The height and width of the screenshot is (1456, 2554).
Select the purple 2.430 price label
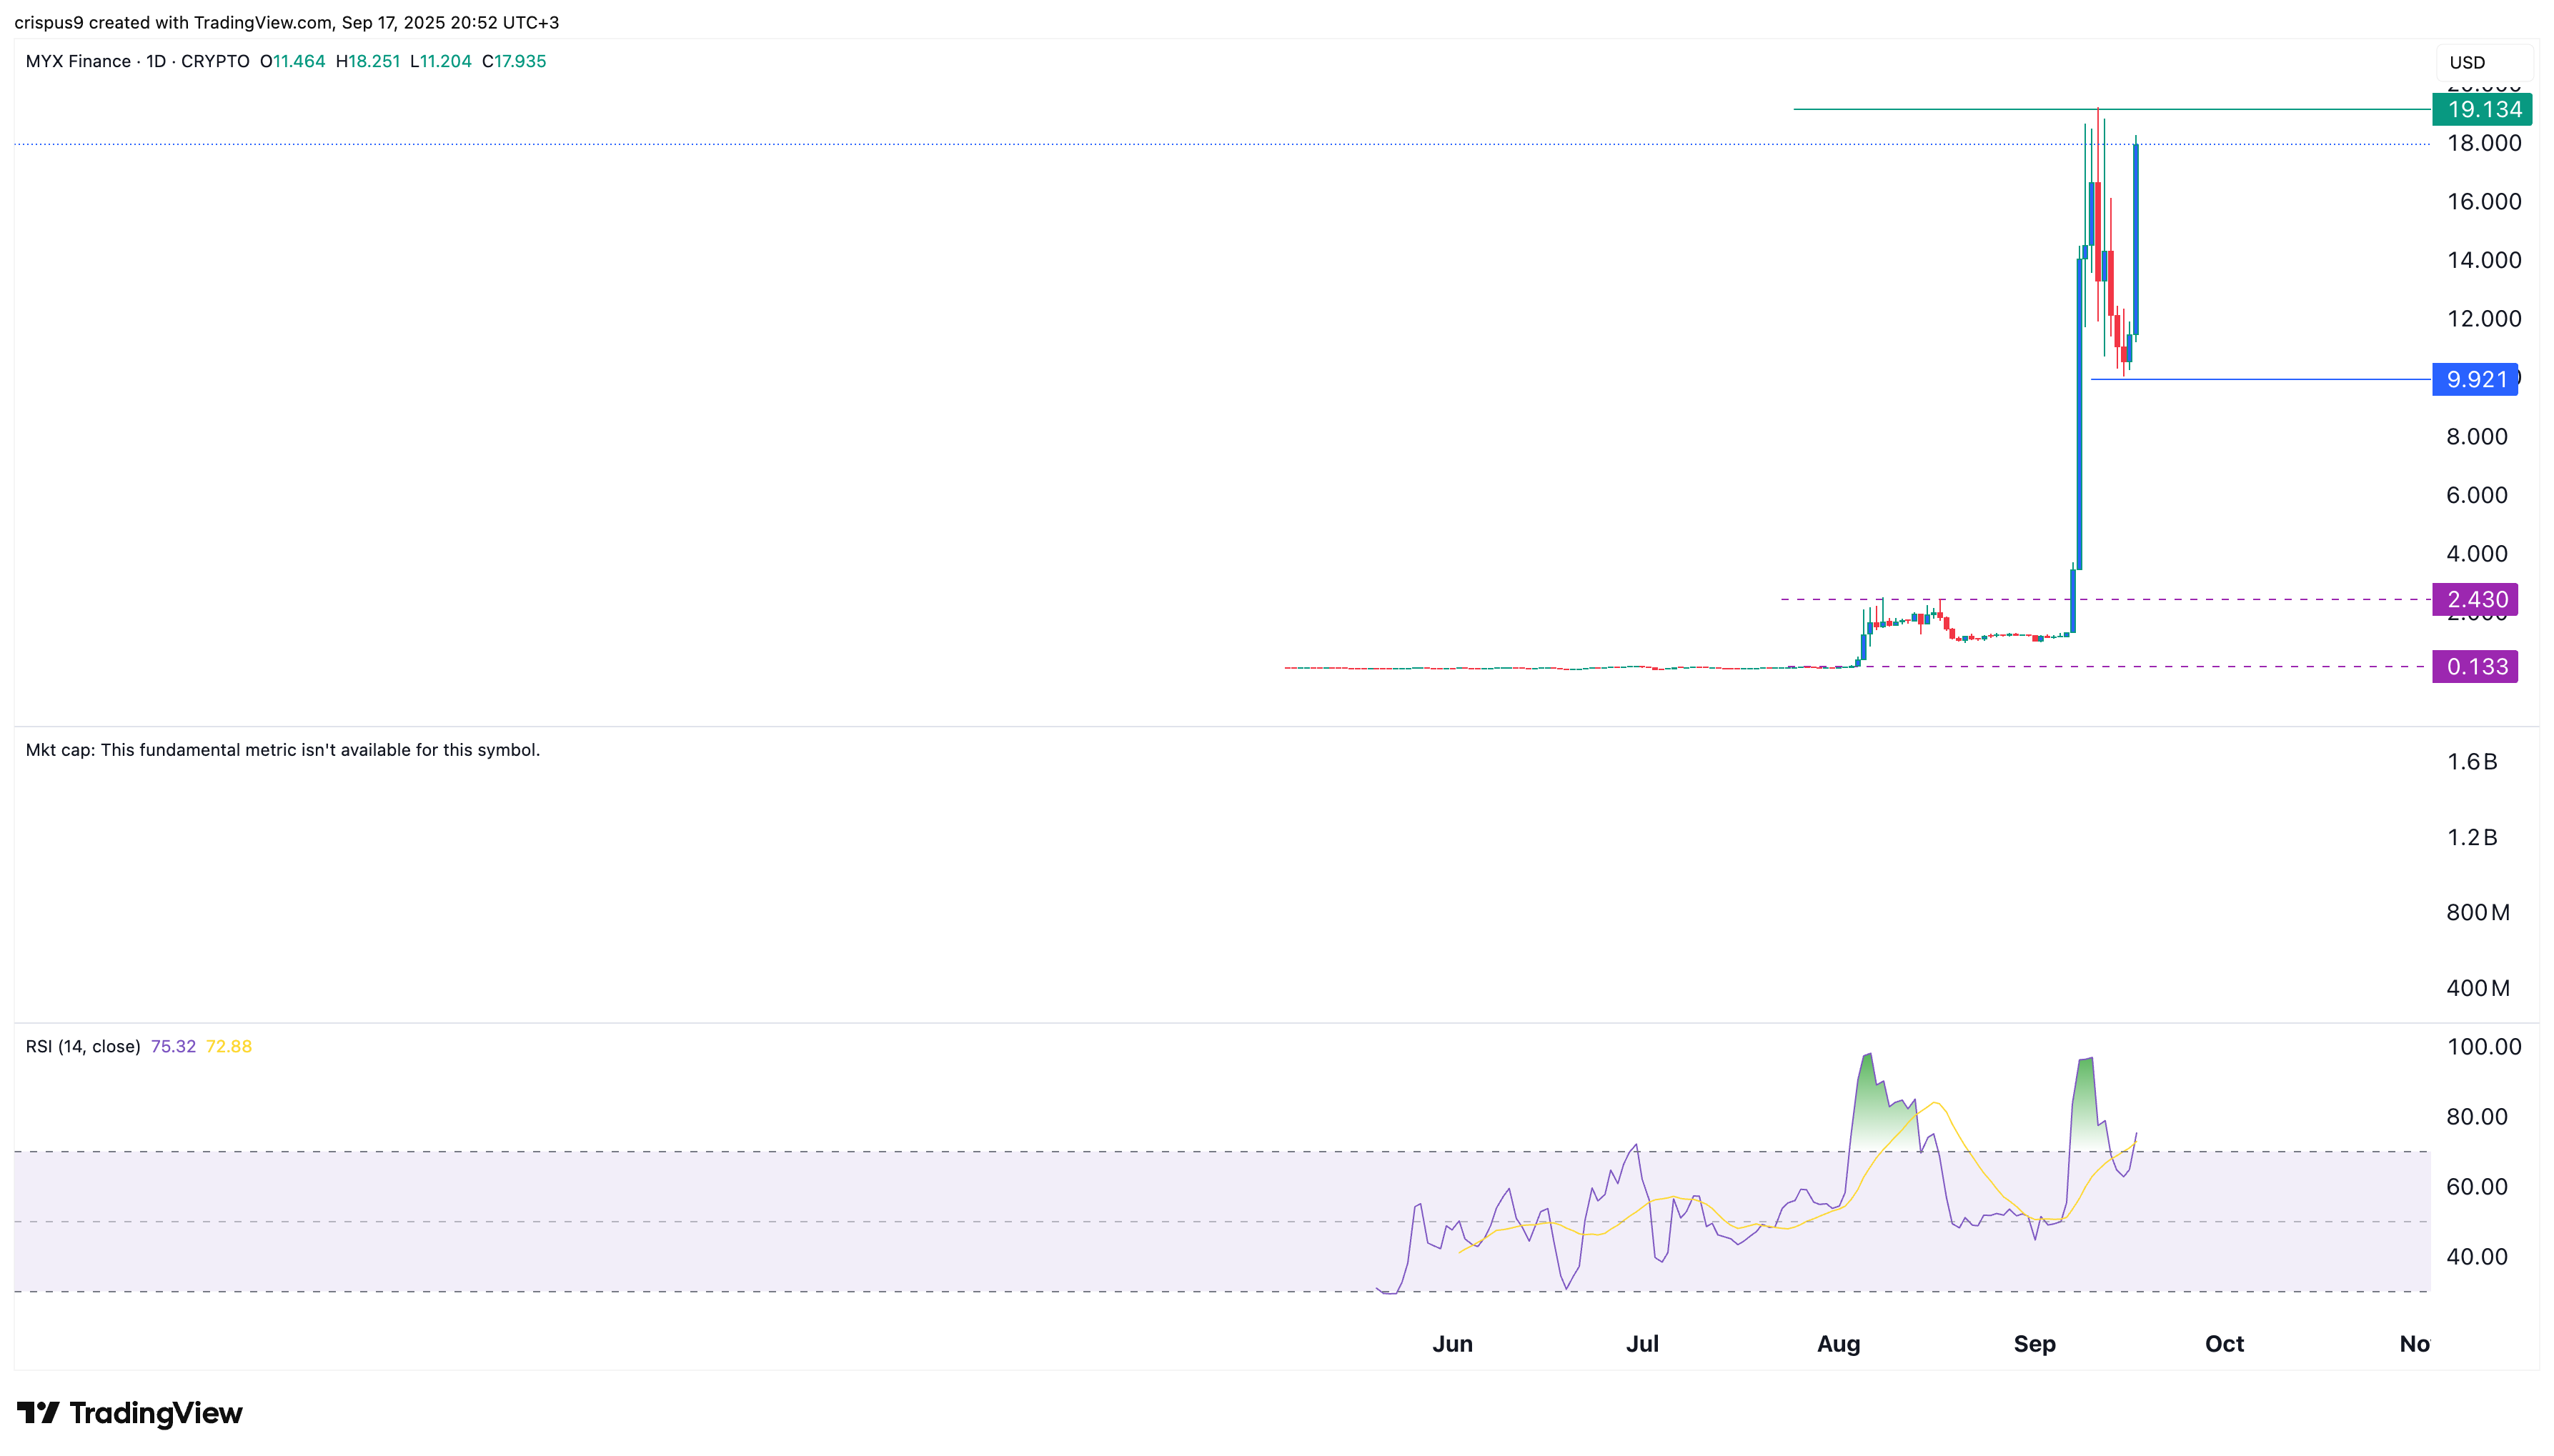click(2476, 599)
